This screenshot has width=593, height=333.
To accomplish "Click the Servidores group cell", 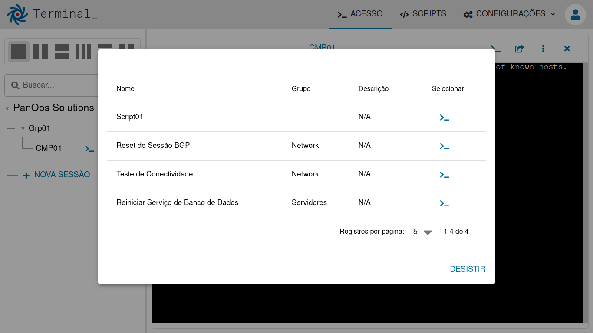I will click(309, 202).
